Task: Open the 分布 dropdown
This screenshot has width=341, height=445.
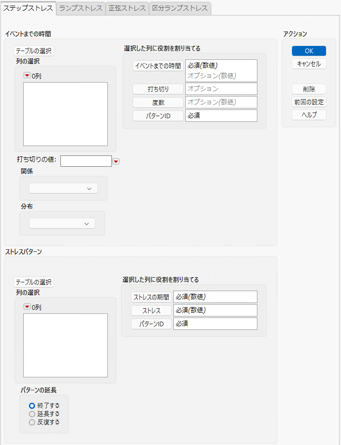Action: pos(62,224)
